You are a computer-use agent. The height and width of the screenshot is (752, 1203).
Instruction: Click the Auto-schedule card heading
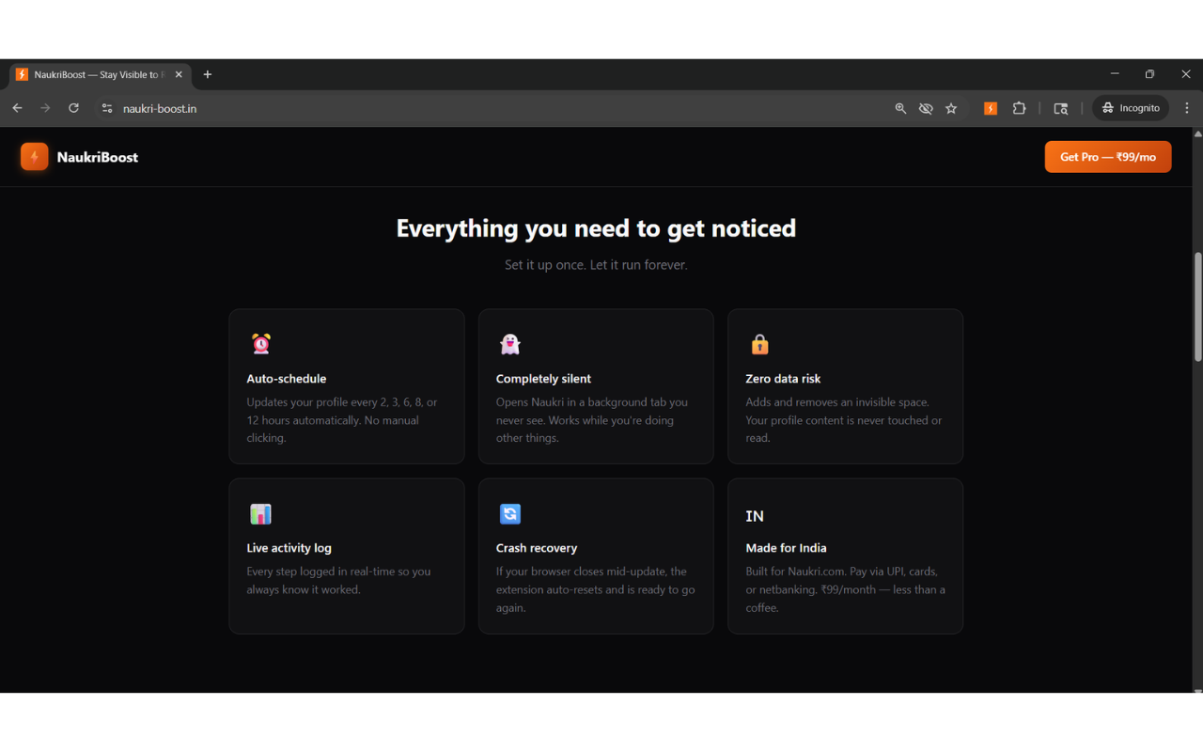287,379
